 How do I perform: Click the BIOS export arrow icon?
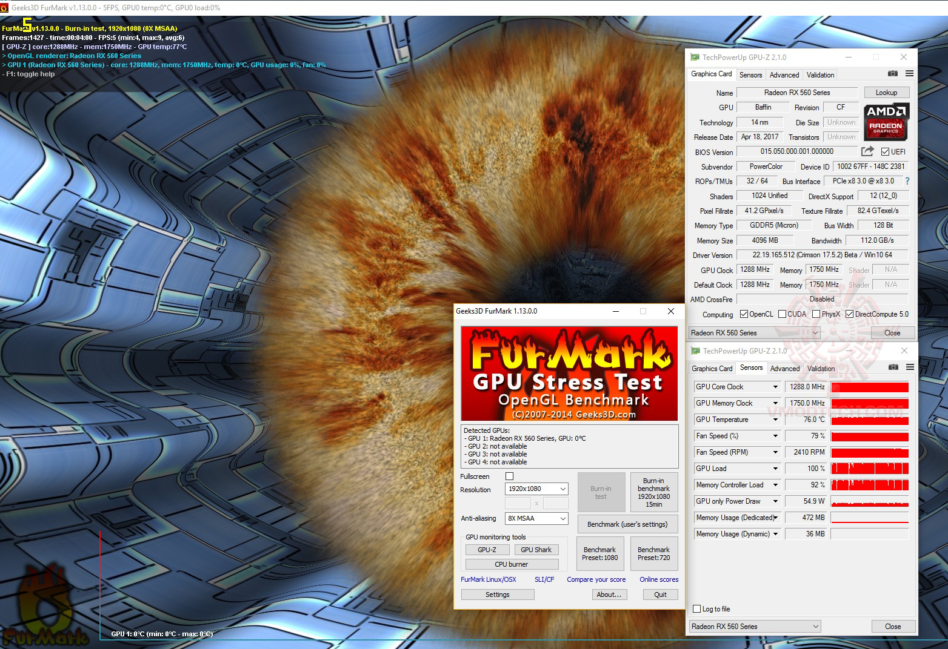point(868,151)
